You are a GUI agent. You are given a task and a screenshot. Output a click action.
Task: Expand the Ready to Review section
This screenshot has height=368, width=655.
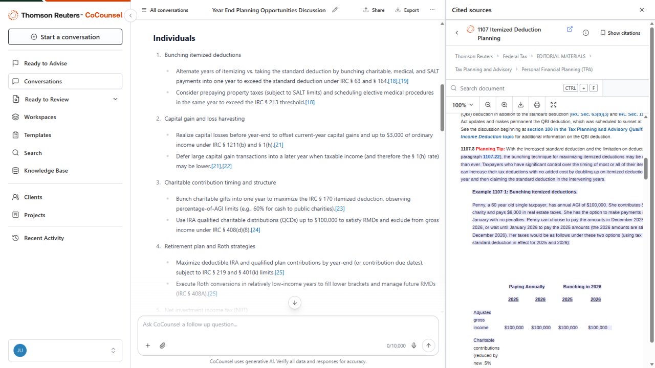click(x=115, y=99)
